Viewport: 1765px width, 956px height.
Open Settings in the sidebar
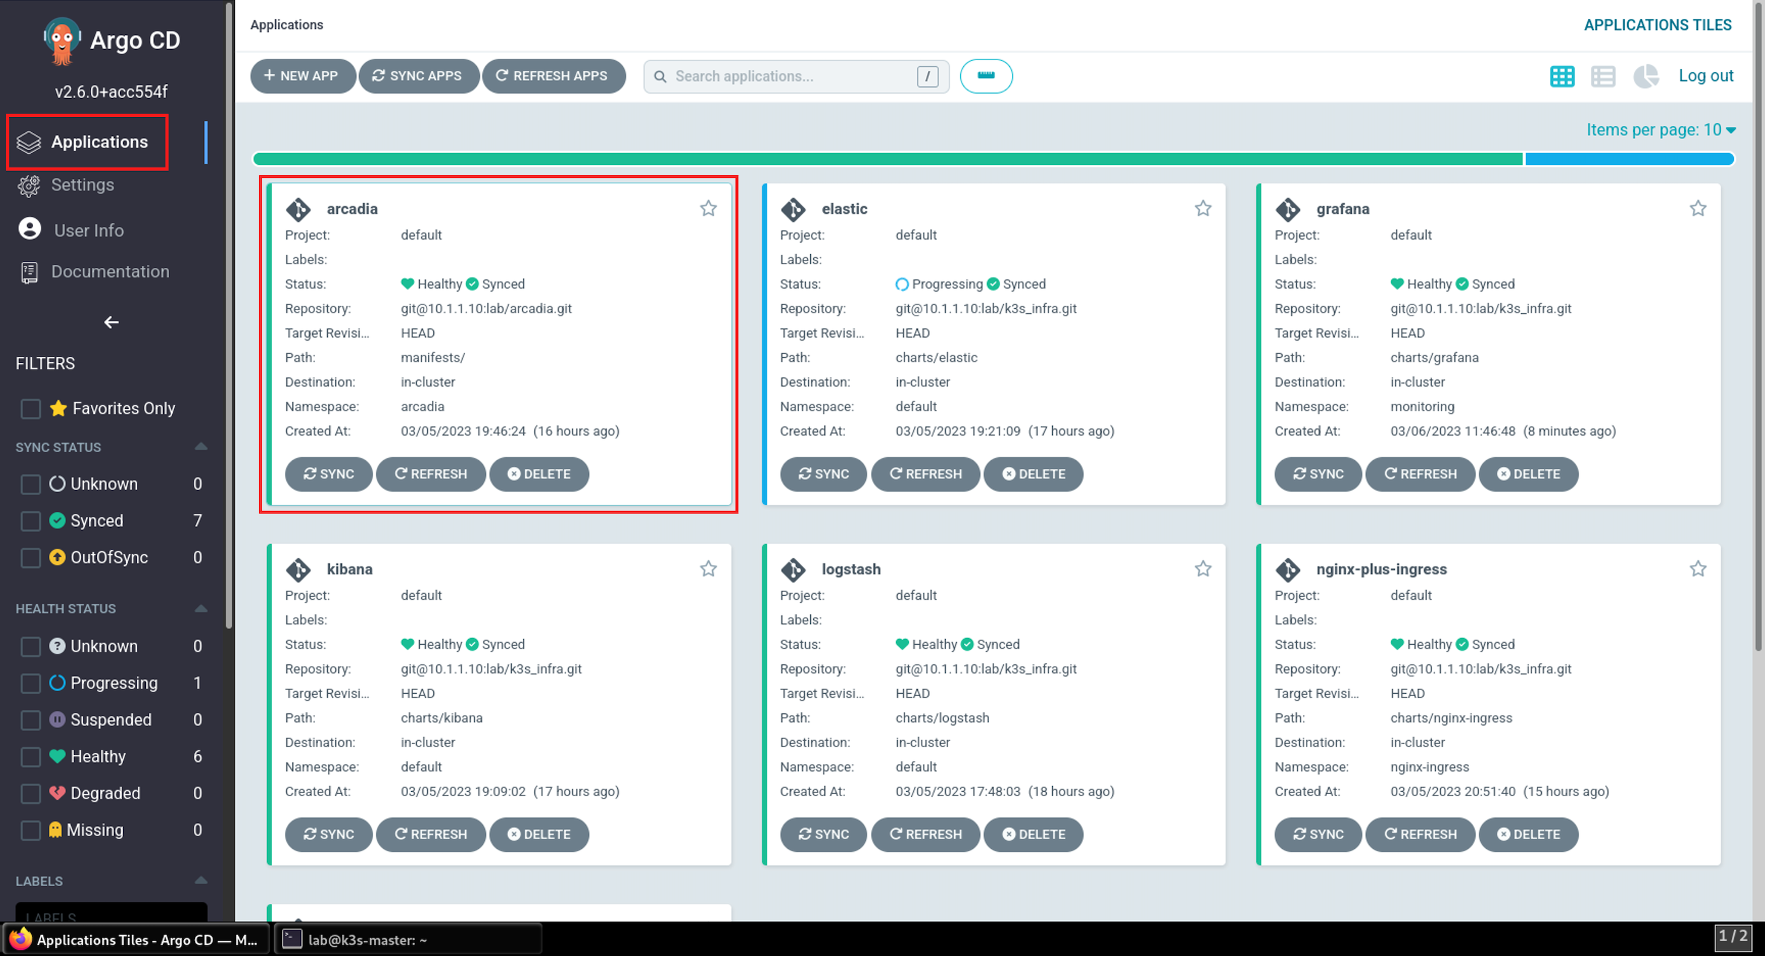pos(83,185)
